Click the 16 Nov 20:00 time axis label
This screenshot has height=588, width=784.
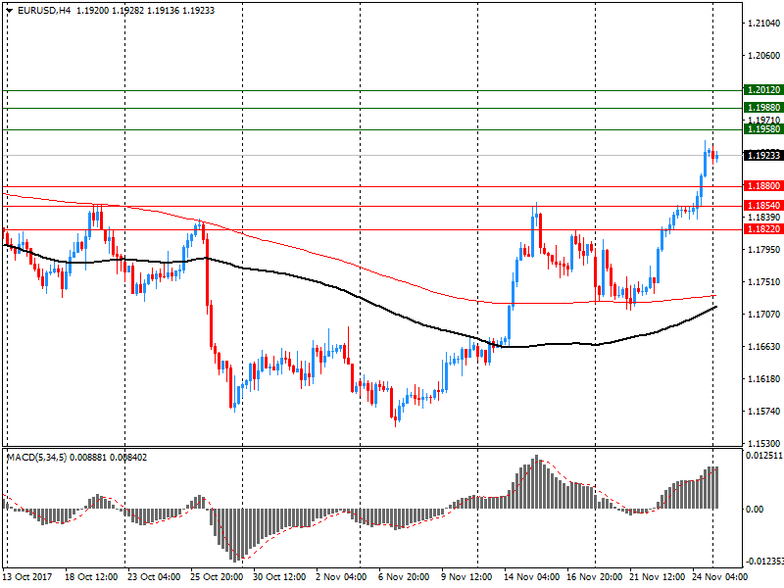[594, 577]
